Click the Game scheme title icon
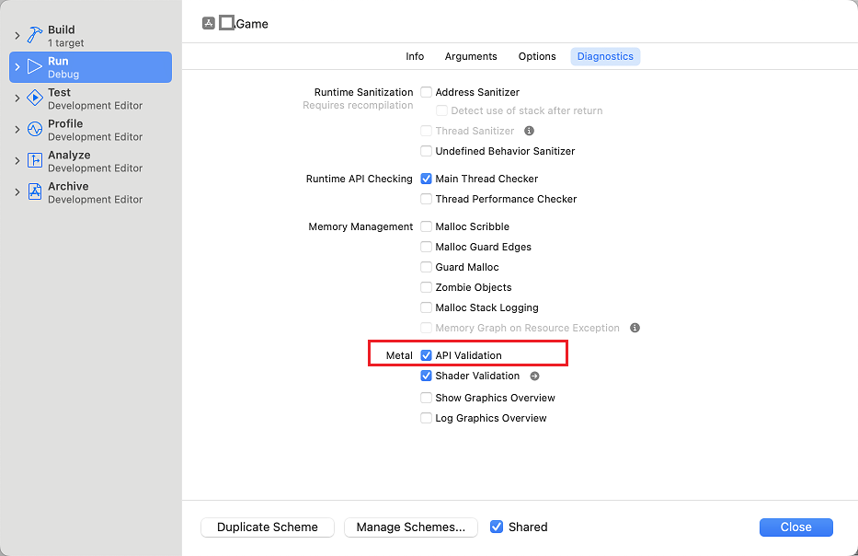This screenshot has height=556, width=858. 209,23
